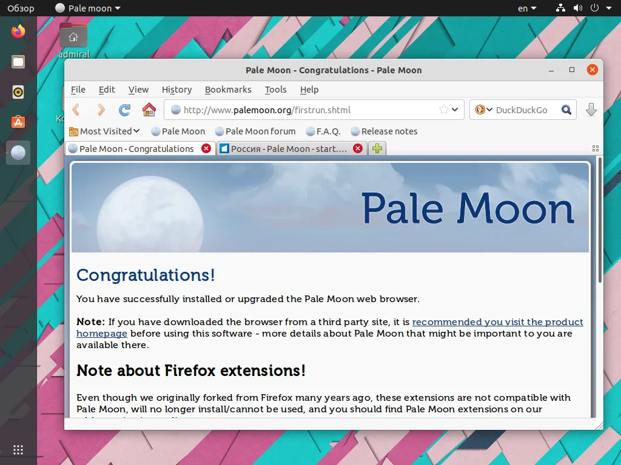This screenshot has width=621, height=465.
Task: Expand the URL history dropdown arrow
Action: [x=455, y=110]
